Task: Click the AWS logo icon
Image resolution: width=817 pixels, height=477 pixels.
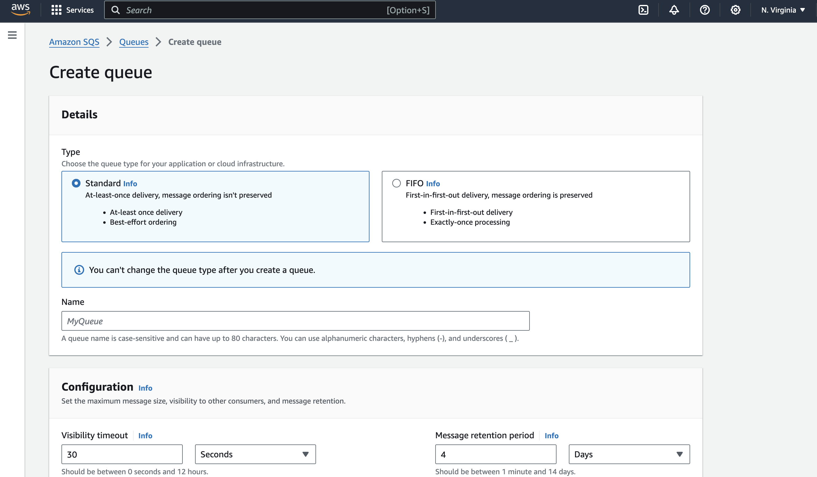Action: (x=20, y=10)
